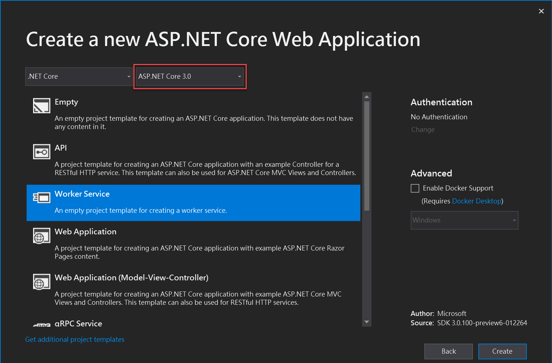Click the API template key icon
The width and height of the screenshot is (552, 363).
coord(41,151)
